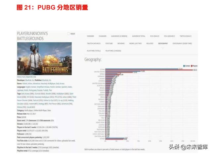Click the Germany label in chart
The width and height of the screenshot is (212, 154).
[x=101, y=76]
